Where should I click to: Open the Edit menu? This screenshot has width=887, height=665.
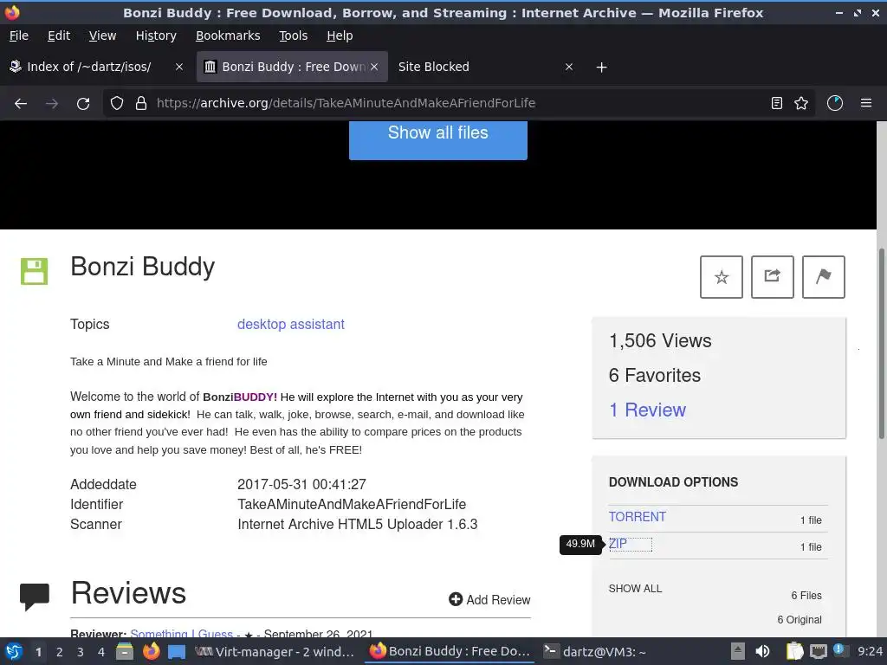point(59,36)
